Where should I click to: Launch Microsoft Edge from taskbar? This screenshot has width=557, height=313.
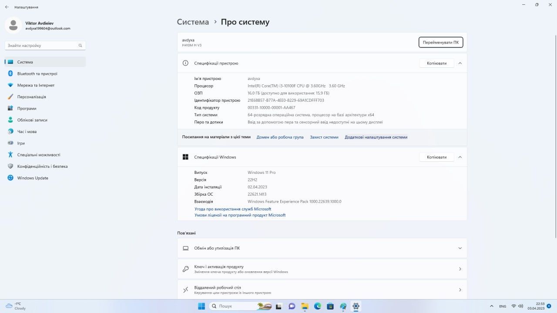318,306
